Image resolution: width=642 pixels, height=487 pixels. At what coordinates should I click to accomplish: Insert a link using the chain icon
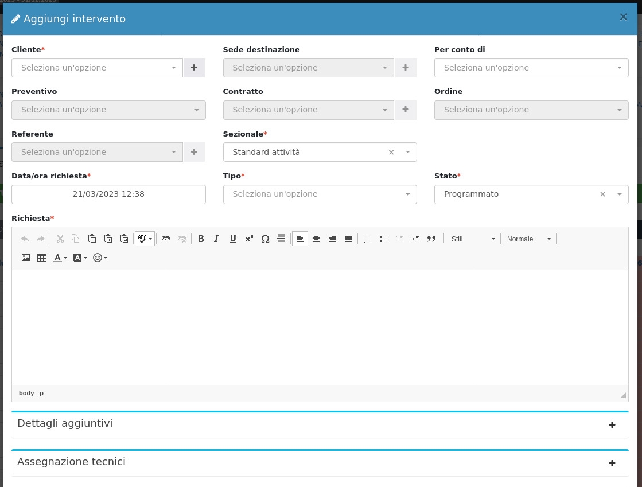[166, 239]
